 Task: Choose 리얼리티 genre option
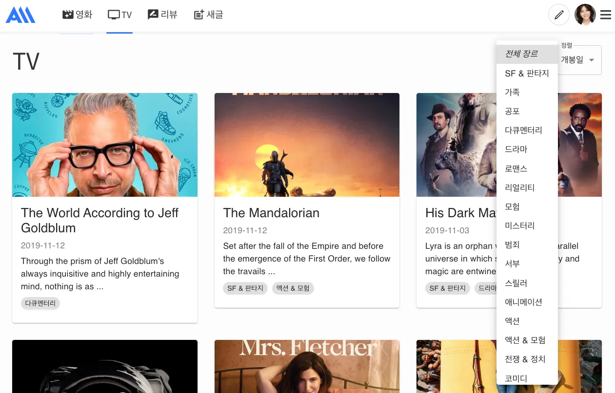point(527,187)
